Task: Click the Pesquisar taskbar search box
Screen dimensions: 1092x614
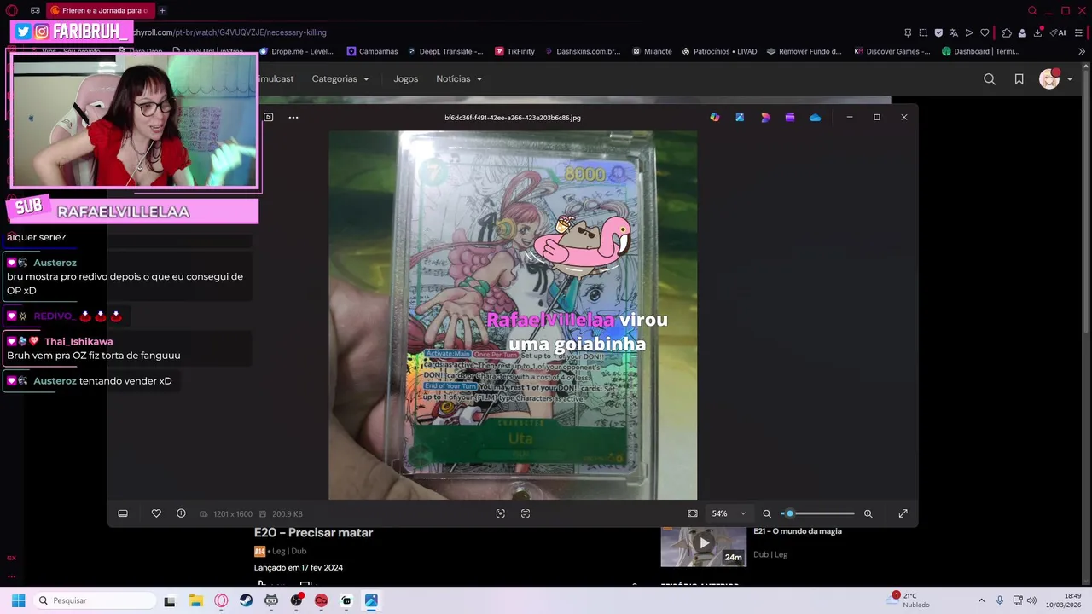Action: click(x=94, y=600)
